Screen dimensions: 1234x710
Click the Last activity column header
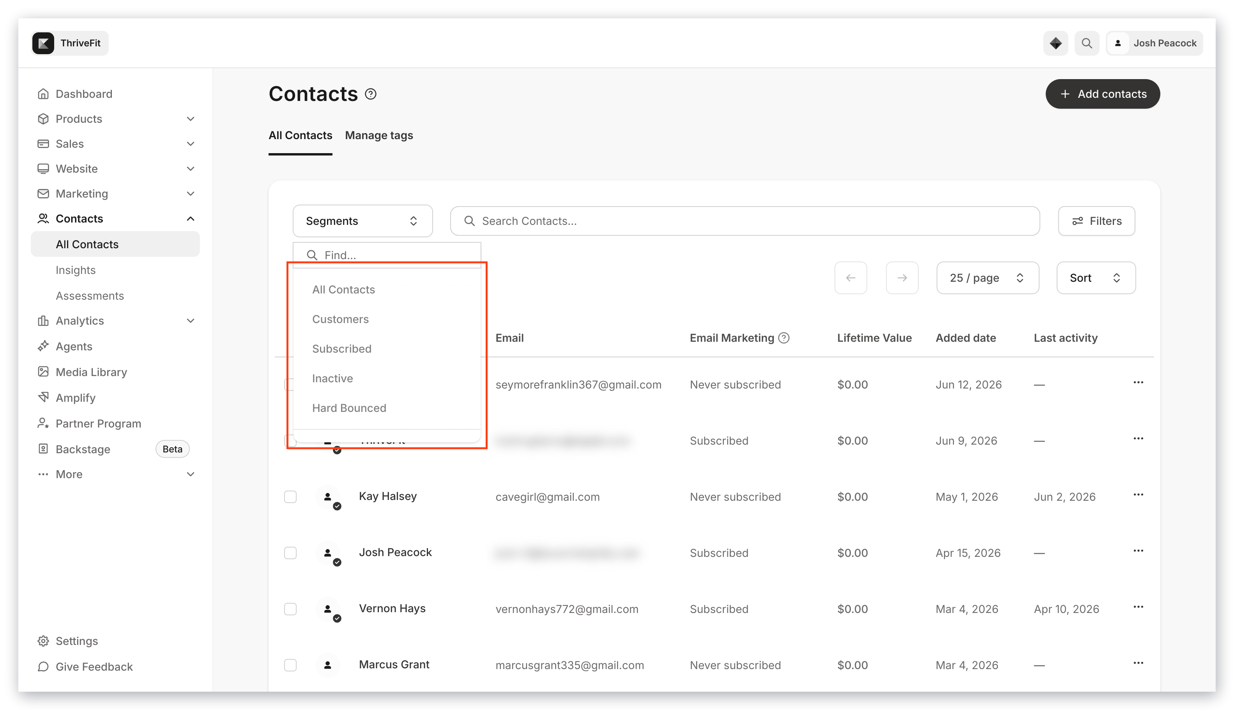[1065, 337]
